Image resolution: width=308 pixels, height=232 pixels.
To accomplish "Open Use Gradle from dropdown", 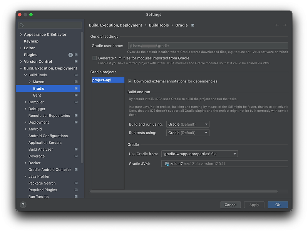I will 199,154.
